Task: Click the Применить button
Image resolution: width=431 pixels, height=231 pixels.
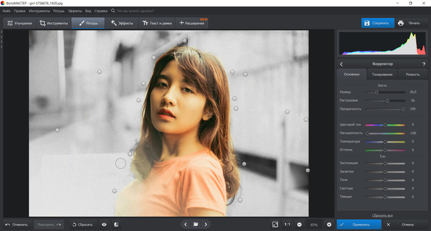Action: click(x=359, y=224)
